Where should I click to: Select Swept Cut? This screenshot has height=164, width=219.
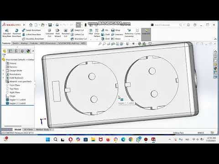point(77,30)
